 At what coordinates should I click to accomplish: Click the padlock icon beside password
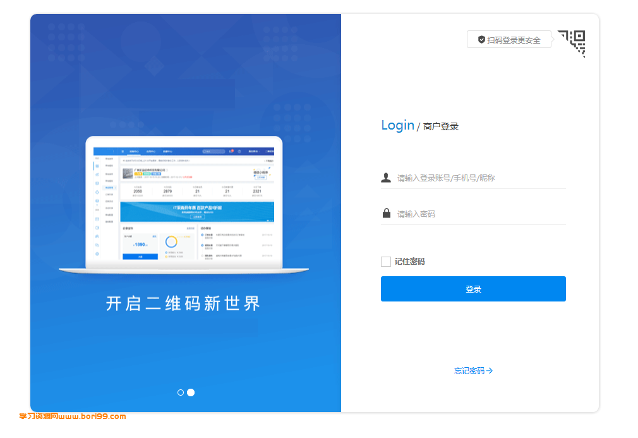coord(387,213)
